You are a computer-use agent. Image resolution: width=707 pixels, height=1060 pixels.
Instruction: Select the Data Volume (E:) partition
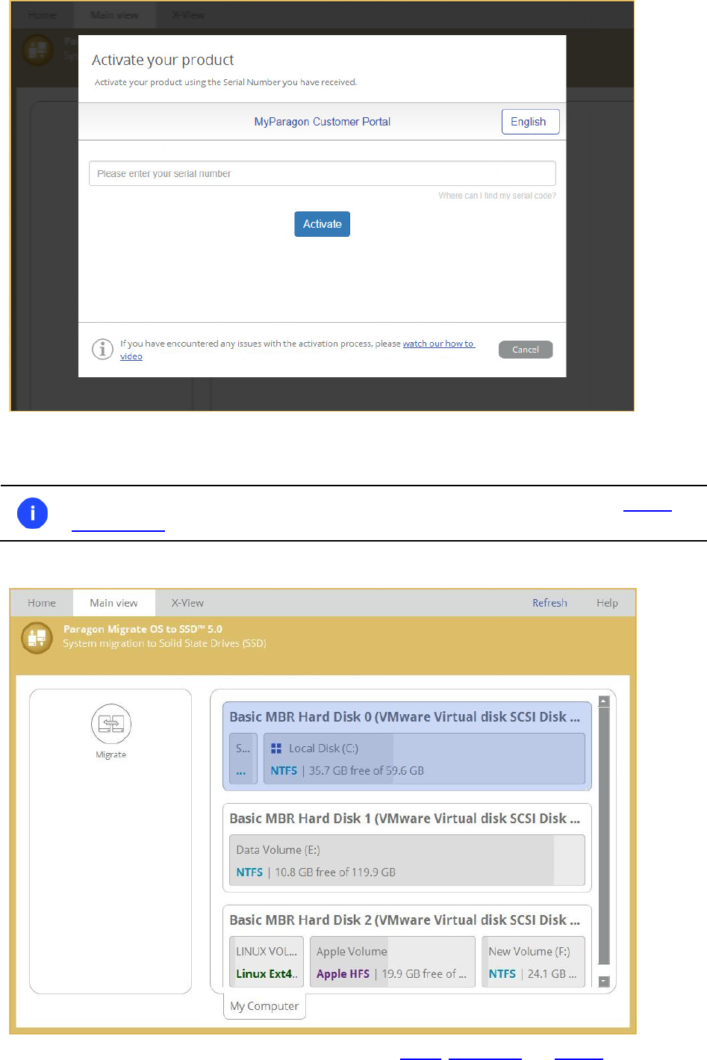click(407, 860)
